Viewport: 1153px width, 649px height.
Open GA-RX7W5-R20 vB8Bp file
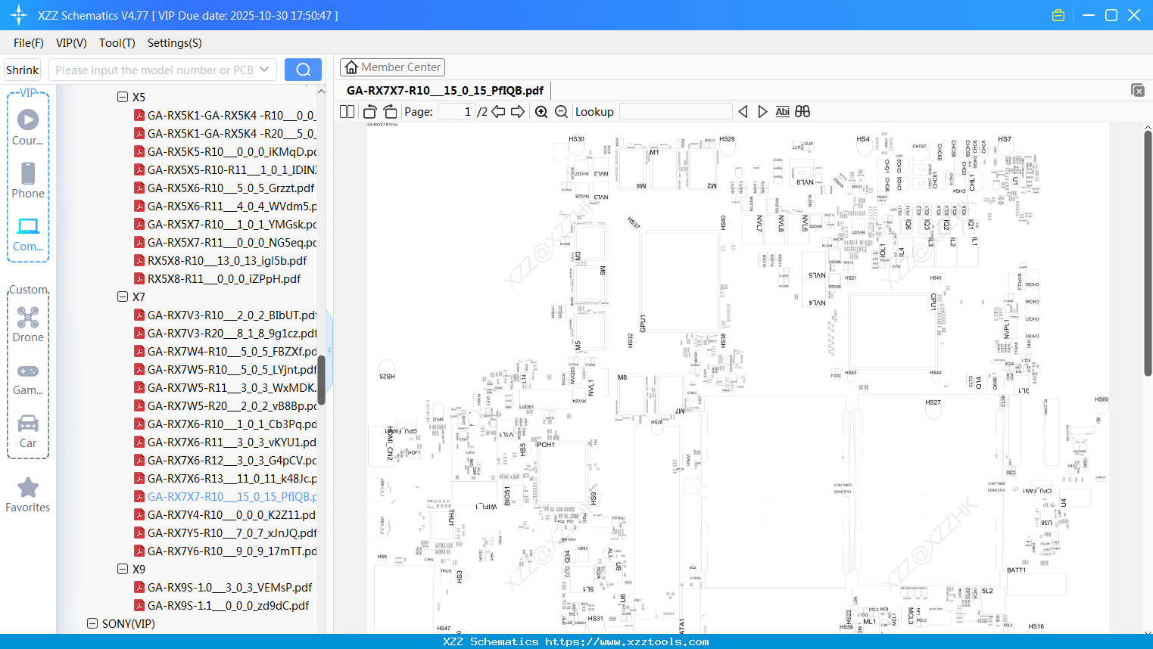[x=226, y=405]
